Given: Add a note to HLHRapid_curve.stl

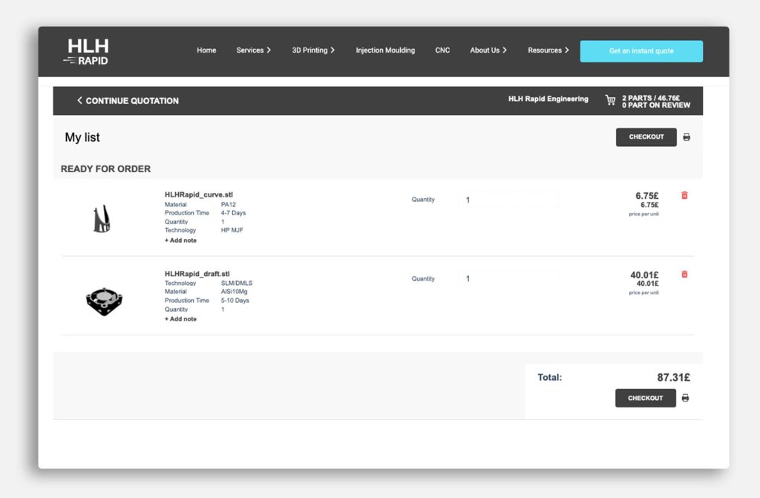Looking at the screenshot, I should 180,240.
